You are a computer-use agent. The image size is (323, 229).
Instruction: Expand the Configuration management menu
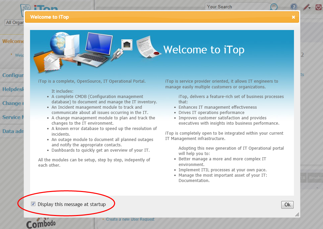coord(13,75)
